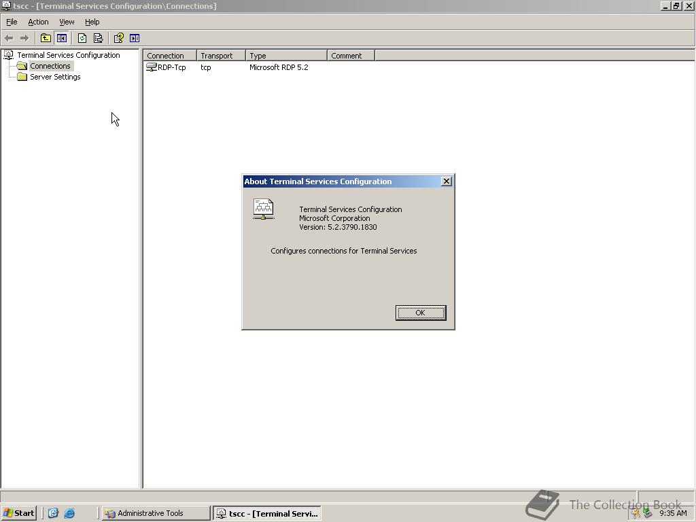Click the first (key) icon in the system tray
The width and height of the screenshot is (696, 522).
coord(636,514)
